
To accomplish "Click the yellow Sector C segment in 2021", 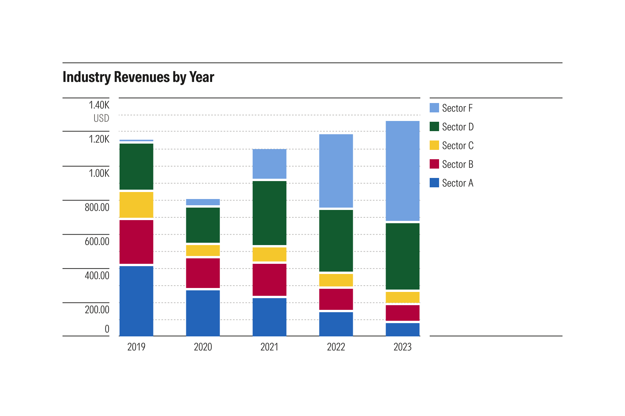I will coord(270,254).
